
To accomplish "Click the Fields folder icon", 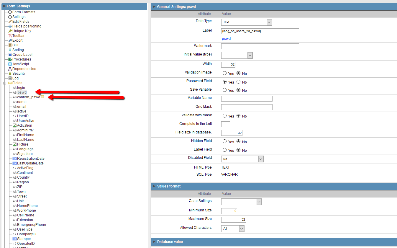I will pyautogui.click(x=10, y=83).
